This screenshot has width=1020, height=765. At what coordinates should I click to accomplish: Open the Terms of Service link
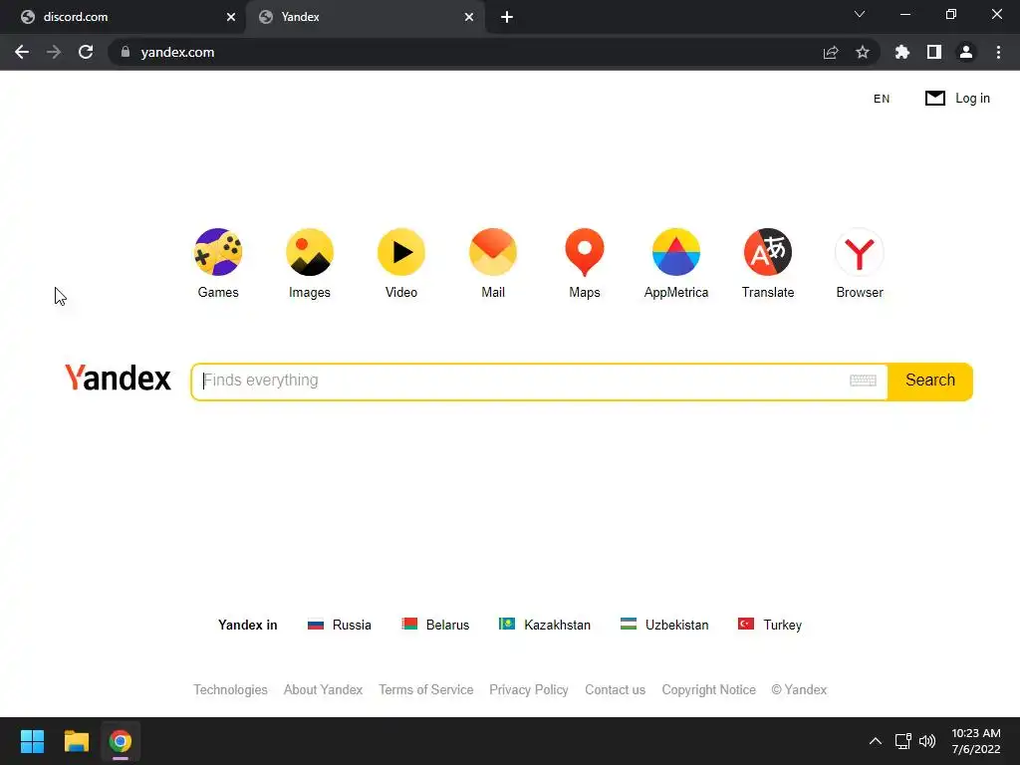[426, 689]
